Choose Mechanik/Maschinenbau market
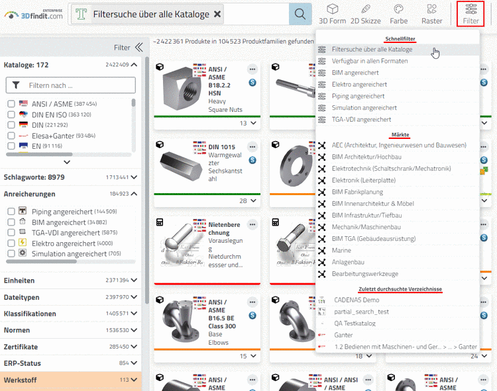The width and height of the screenshot is (497, 391). [x=398, y=227]
